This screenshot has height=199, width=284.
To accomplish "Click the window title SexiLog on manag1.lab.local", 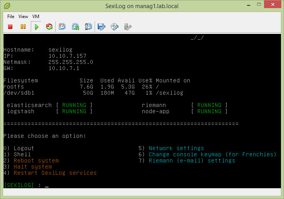I will coord(142,6).
